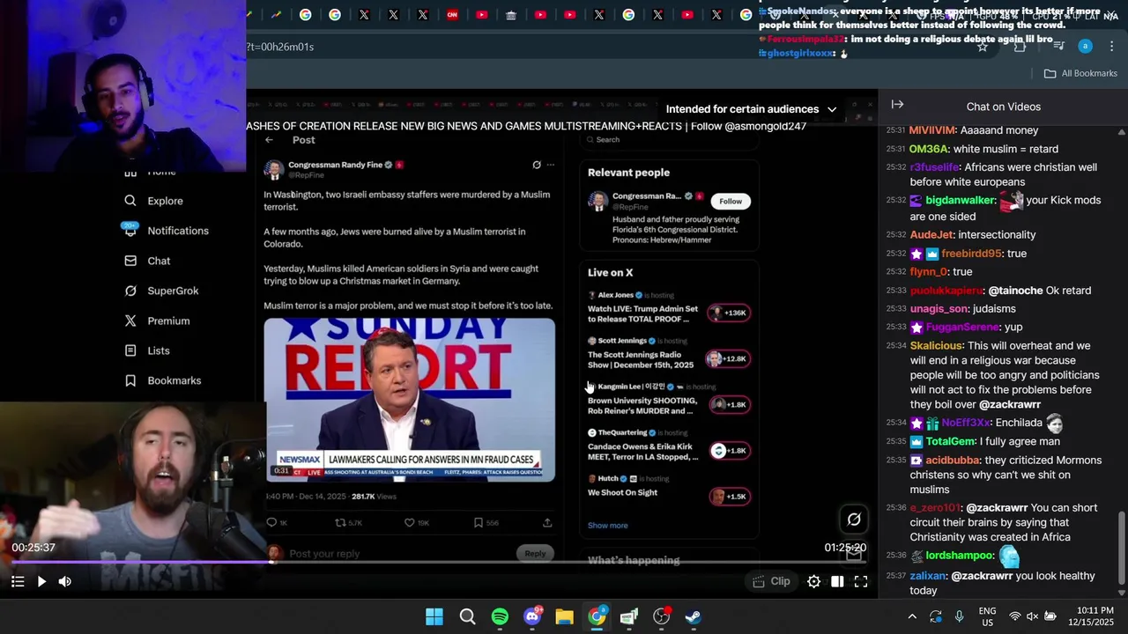Click the reply icon under the post

point(271,522)
